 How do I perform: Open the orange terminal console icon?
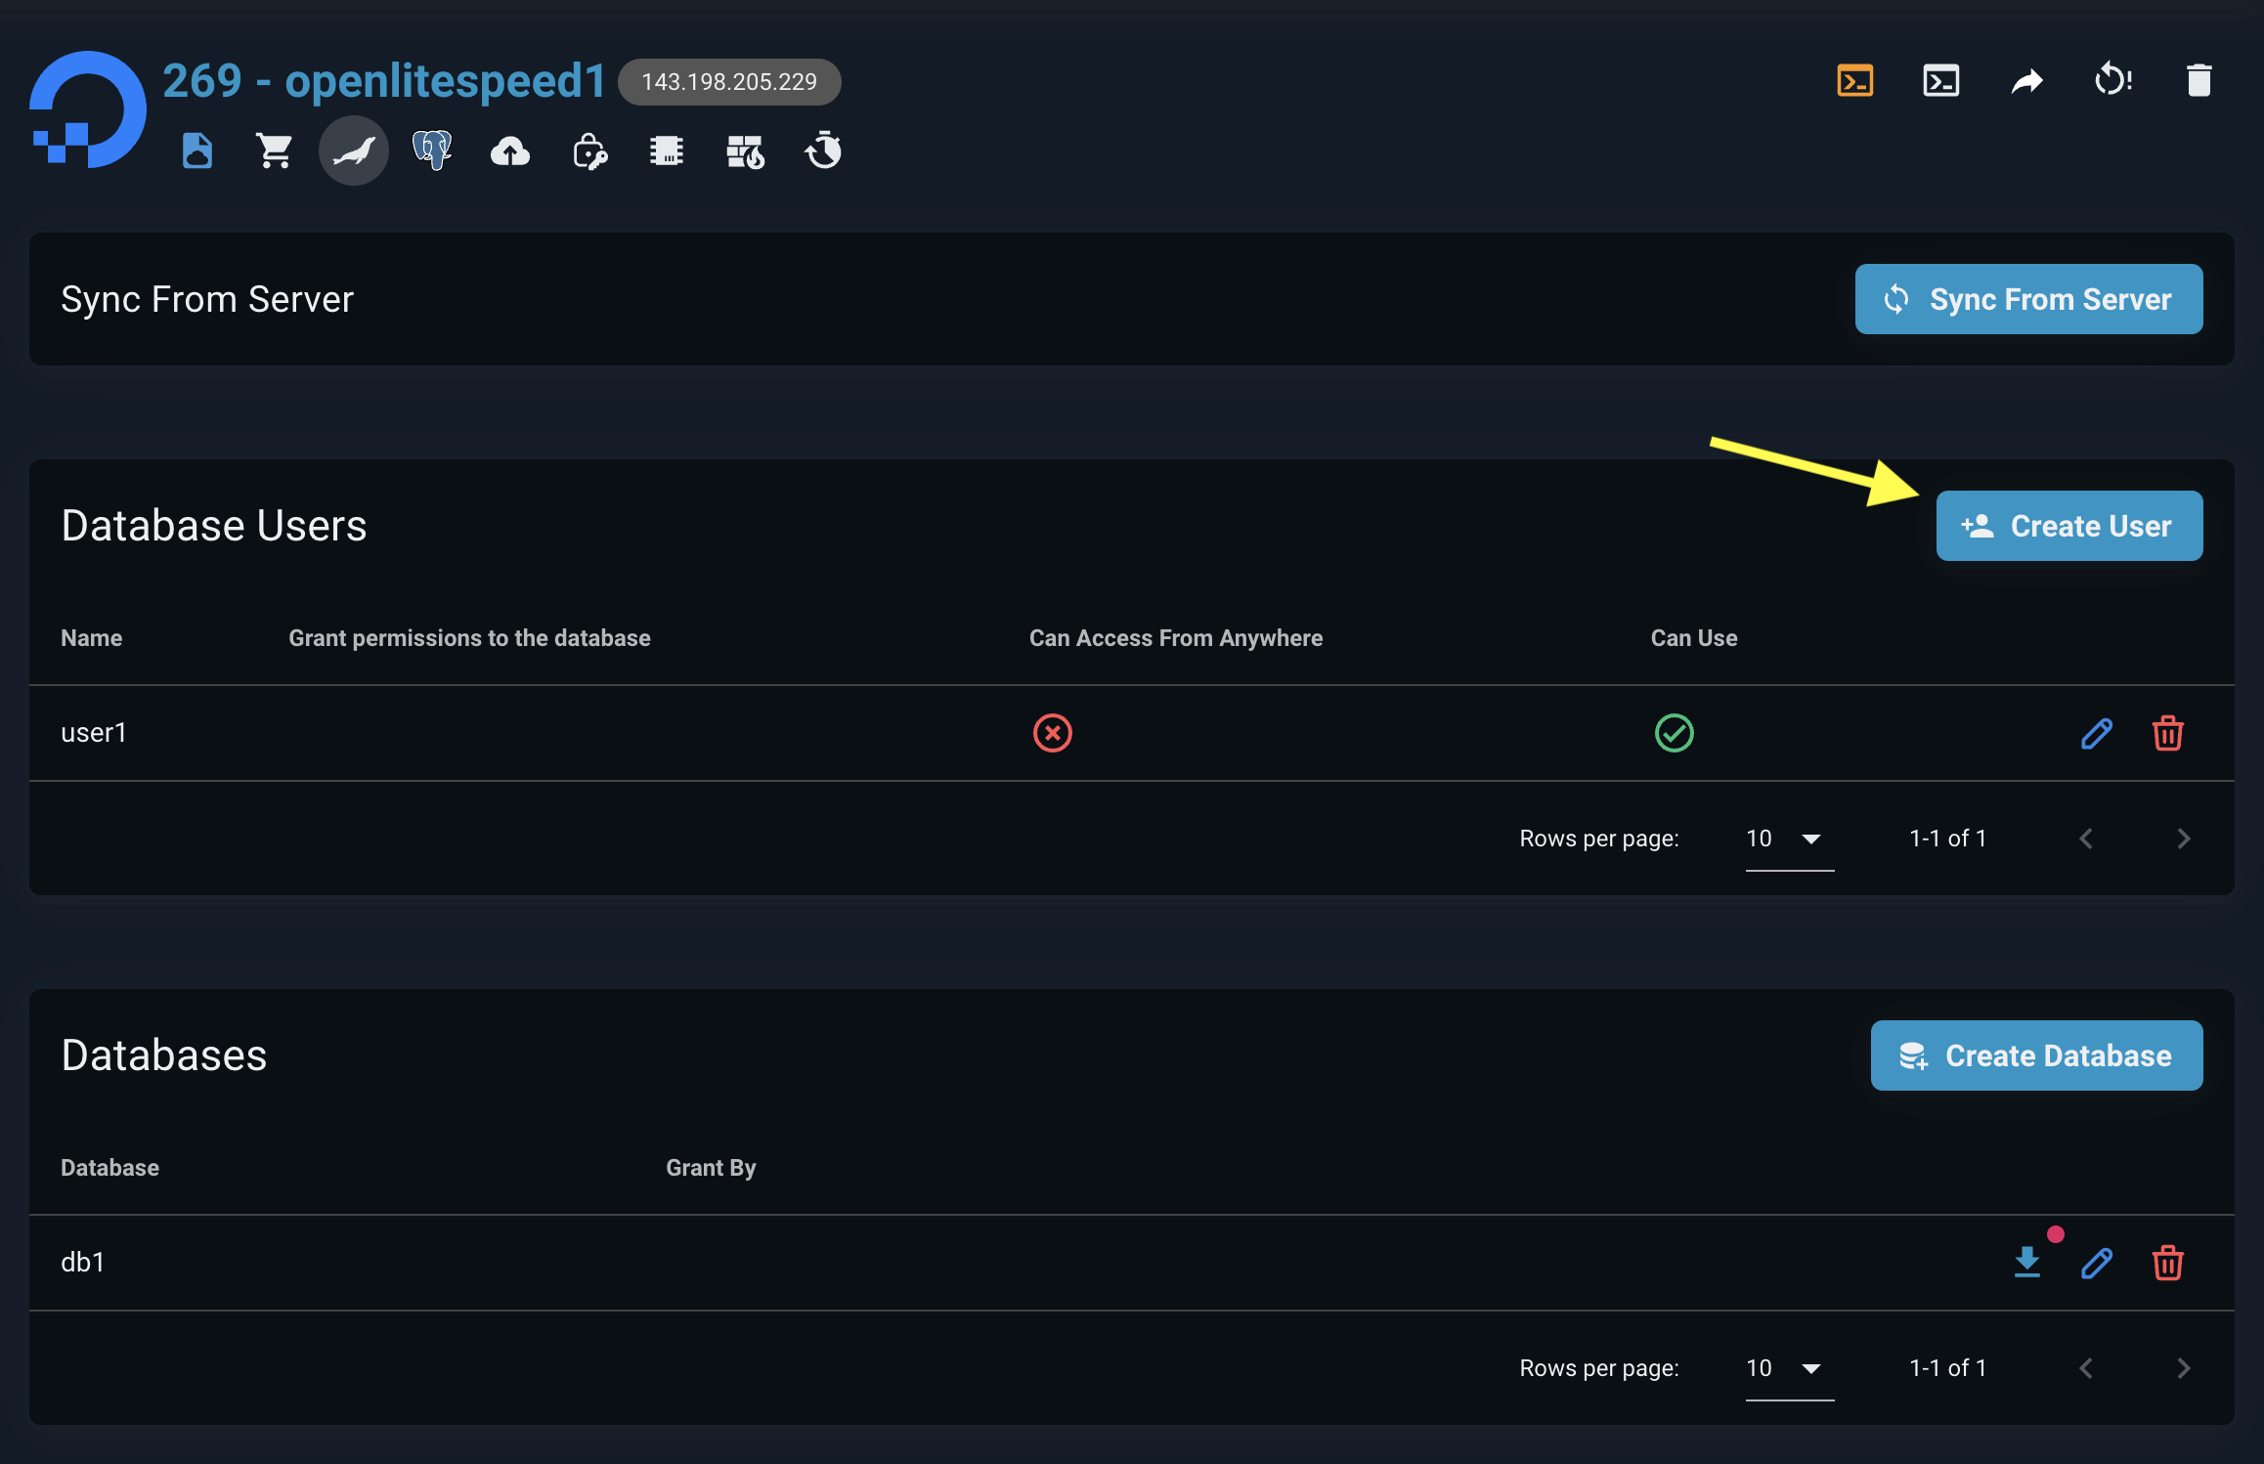click(1854, 80)
